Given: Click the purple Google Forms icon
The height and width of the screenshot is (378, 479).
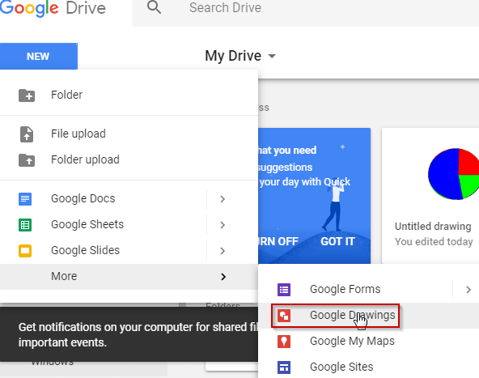Looking at the screenshot, I should tap(284, 290).
